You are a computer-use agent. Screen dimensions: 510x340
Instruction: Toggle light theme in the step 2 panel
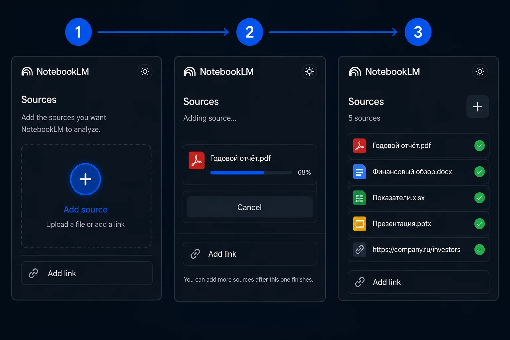(x=309, y=71)
